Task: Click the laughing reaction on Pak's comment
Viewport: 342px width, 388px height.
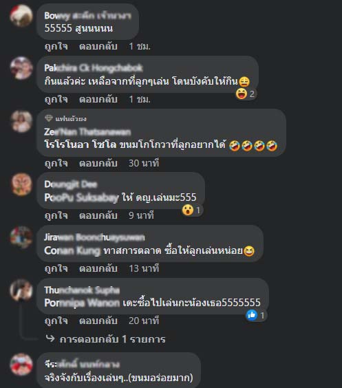Action: pyautogui.click(x=242, y=94)
